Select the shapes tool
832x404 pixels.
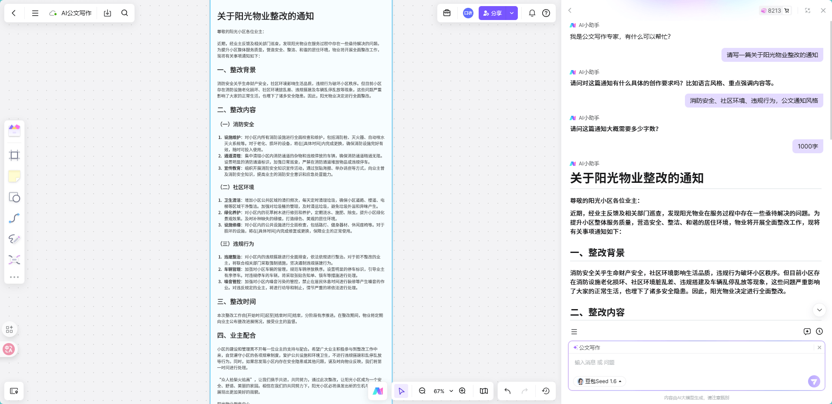tap(14, 197)
